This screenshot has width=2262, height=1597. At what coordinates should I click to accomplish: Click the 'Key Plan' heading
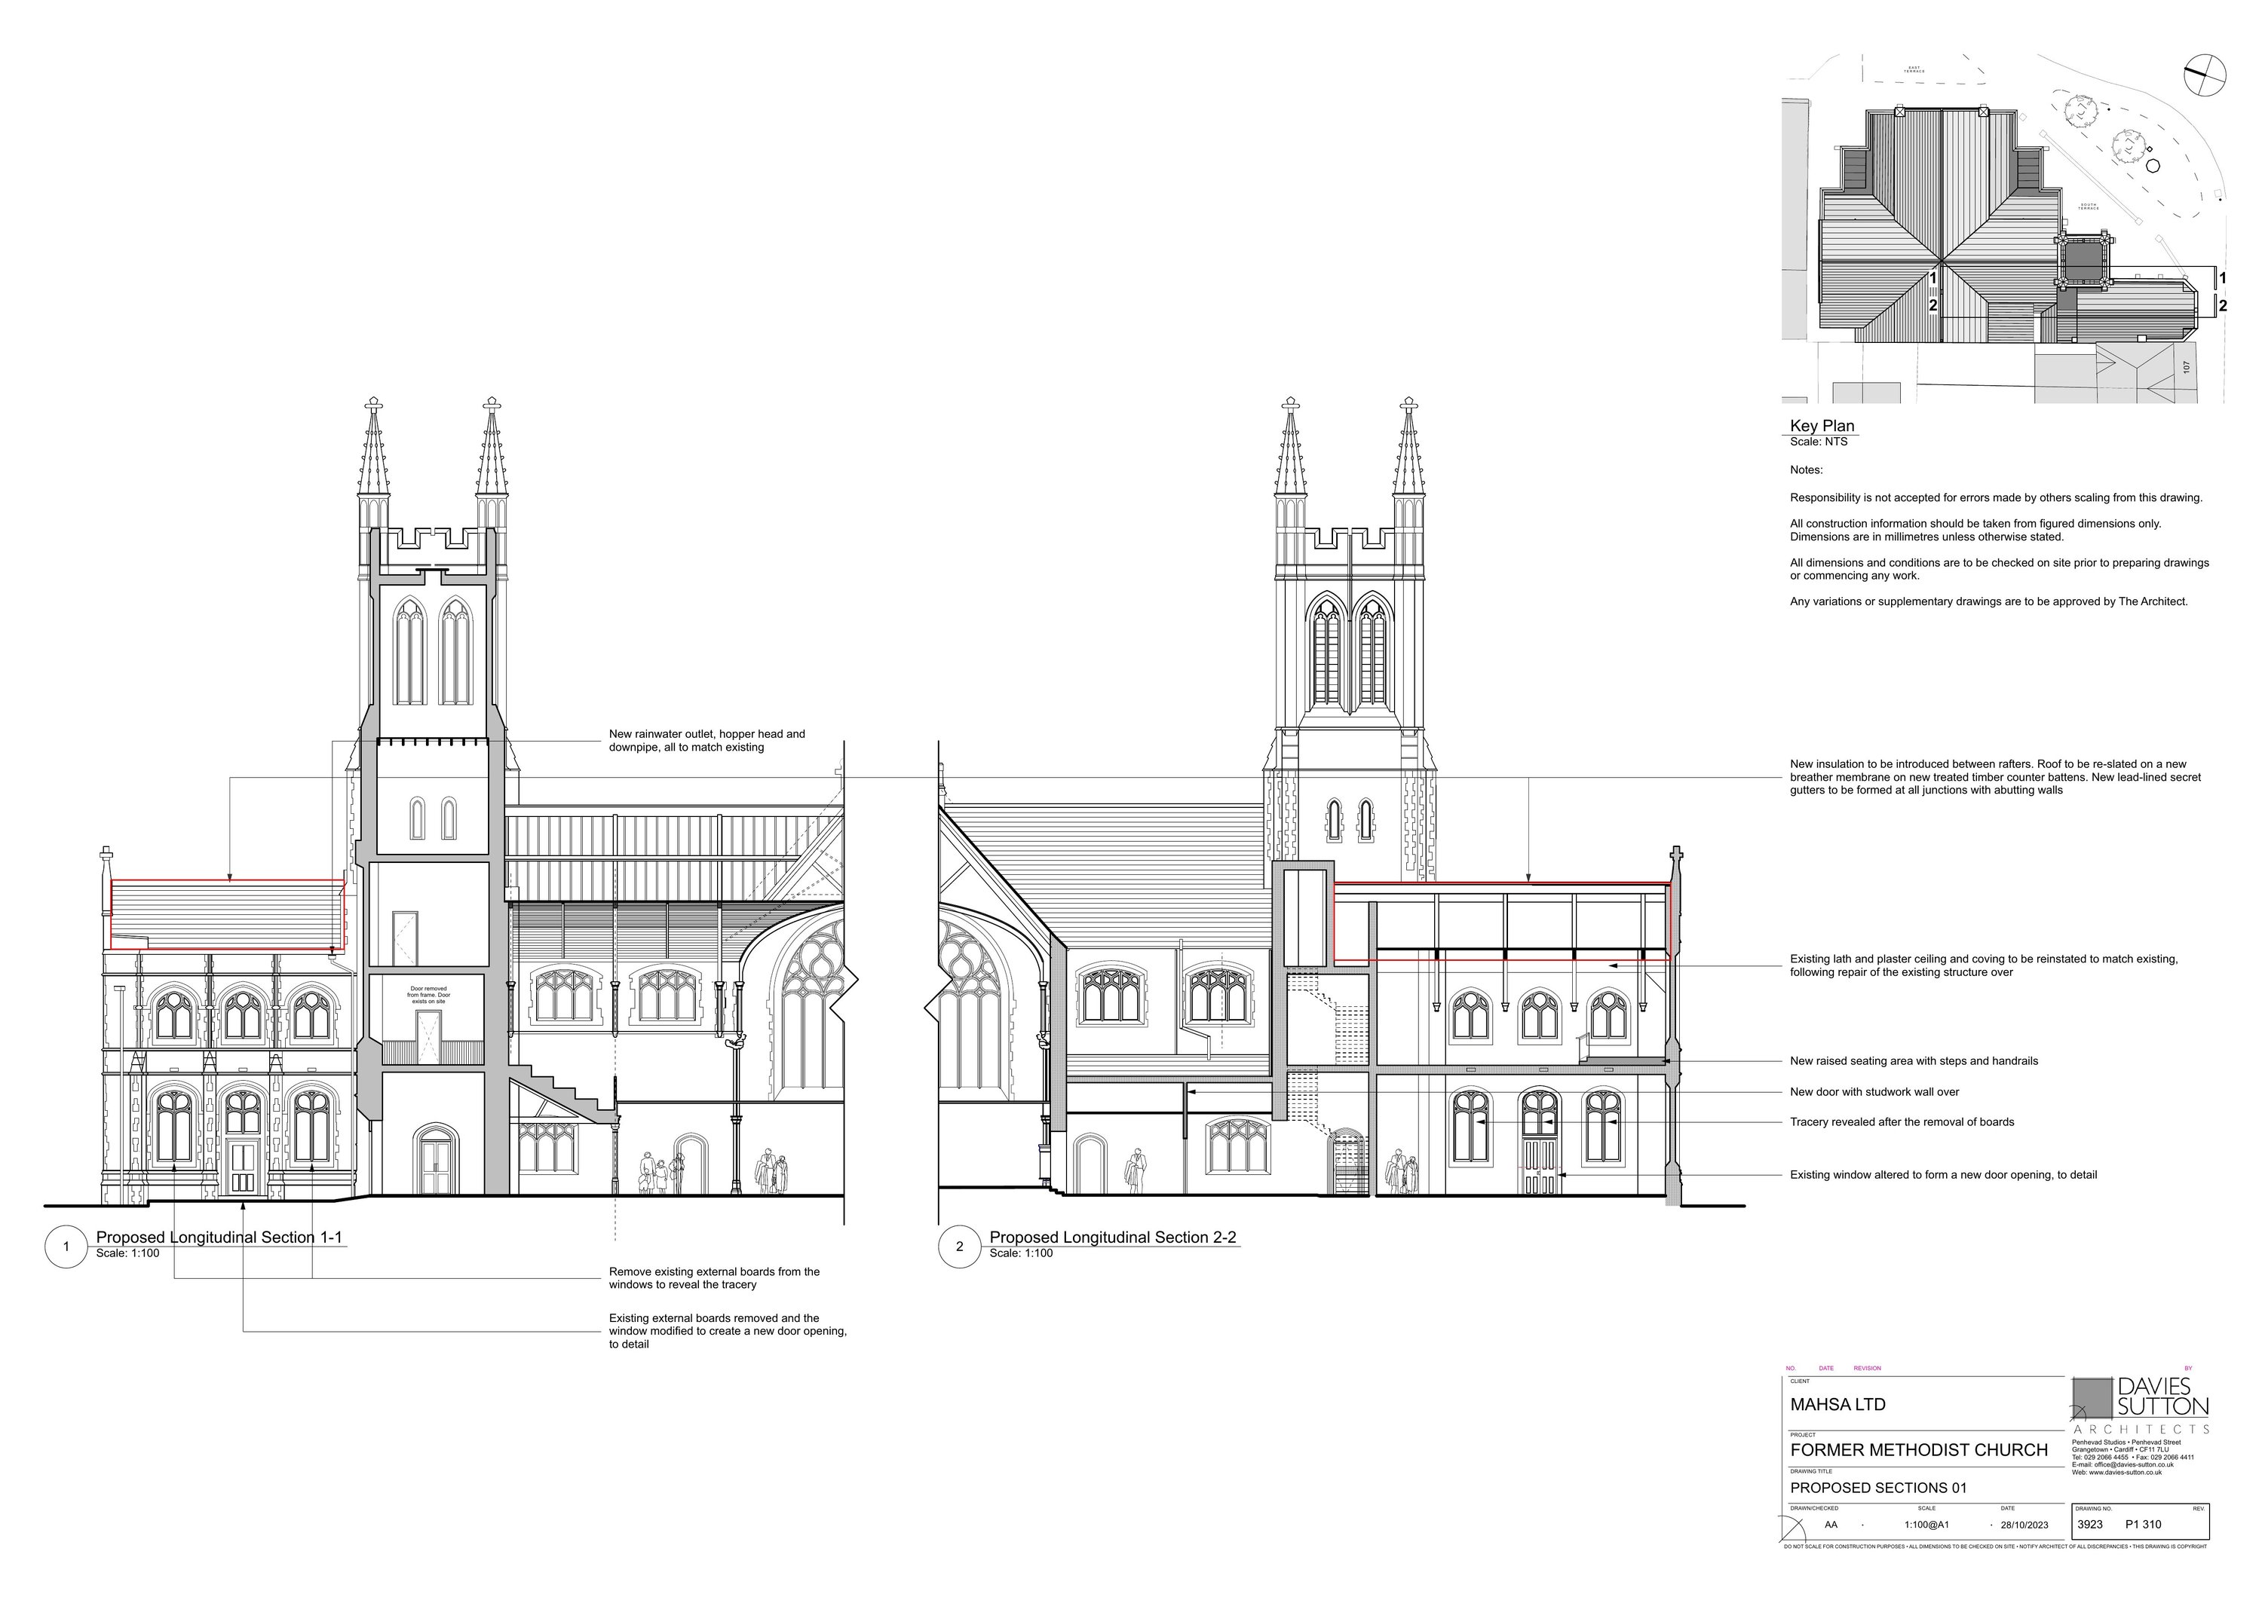point(1822,427)
